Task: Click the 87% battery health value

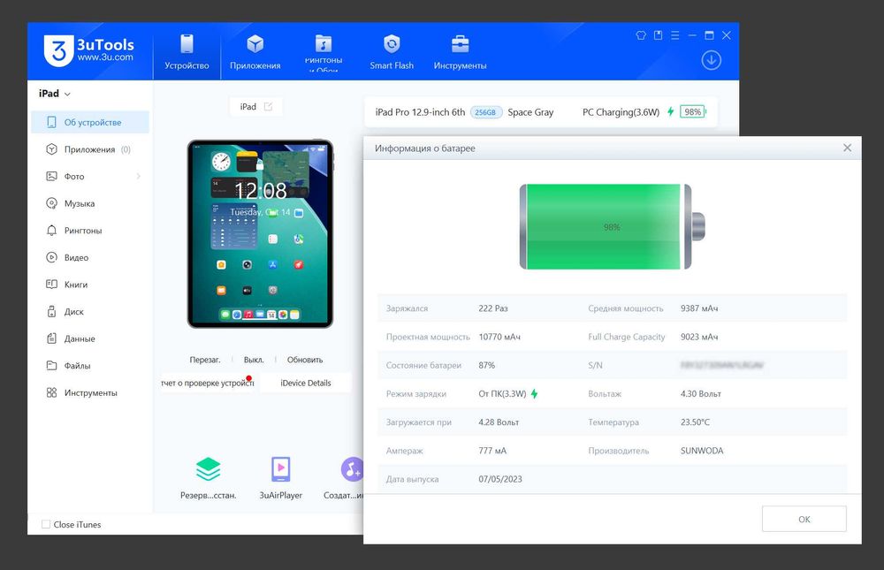Action: coord(486,365)
